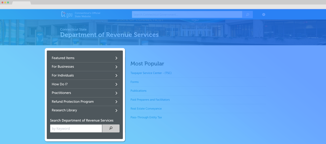
Task: Click the top search magnifier button
Action: (x=247, y=15)
